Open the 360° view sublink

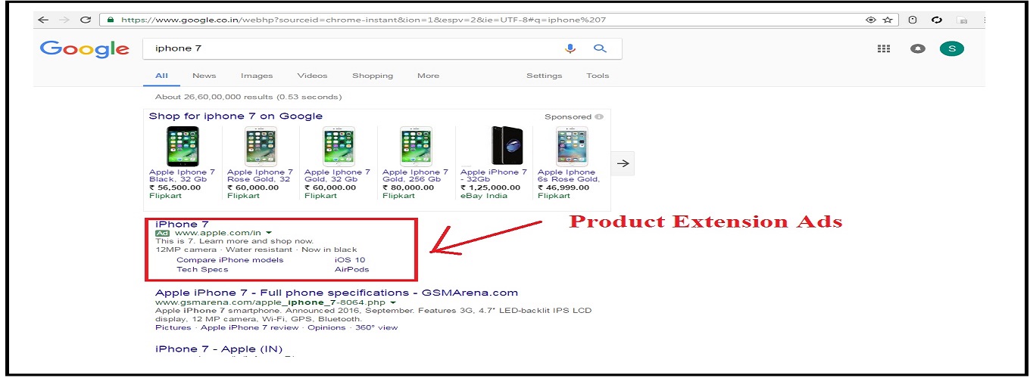pyautogui.click(x=376, y=327)
